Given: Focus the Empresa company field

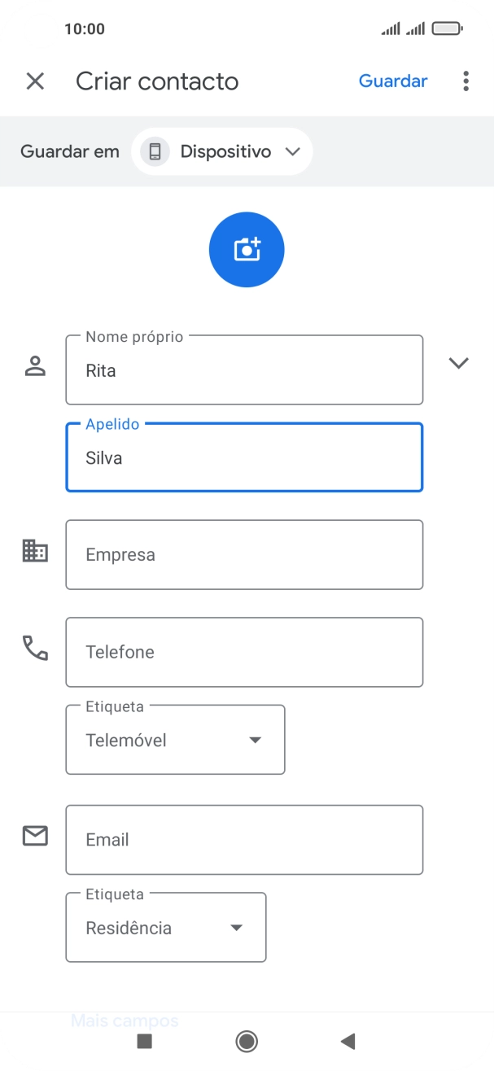Looking at the screenshot, I should click(244, 554).
